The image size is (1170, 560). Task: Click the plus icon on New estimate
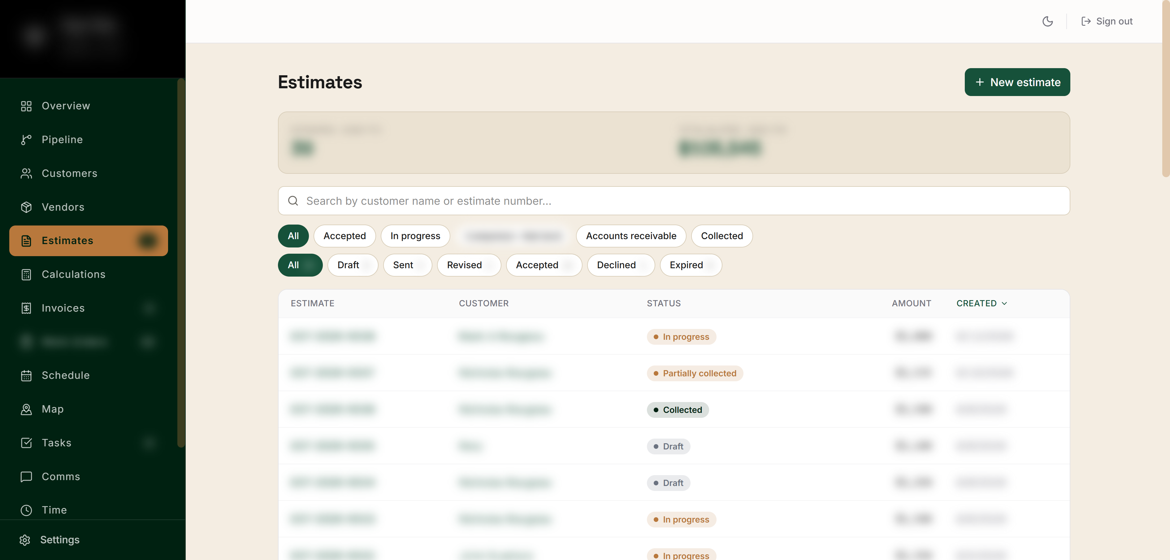pyautogui.click(x=980, y=82)
